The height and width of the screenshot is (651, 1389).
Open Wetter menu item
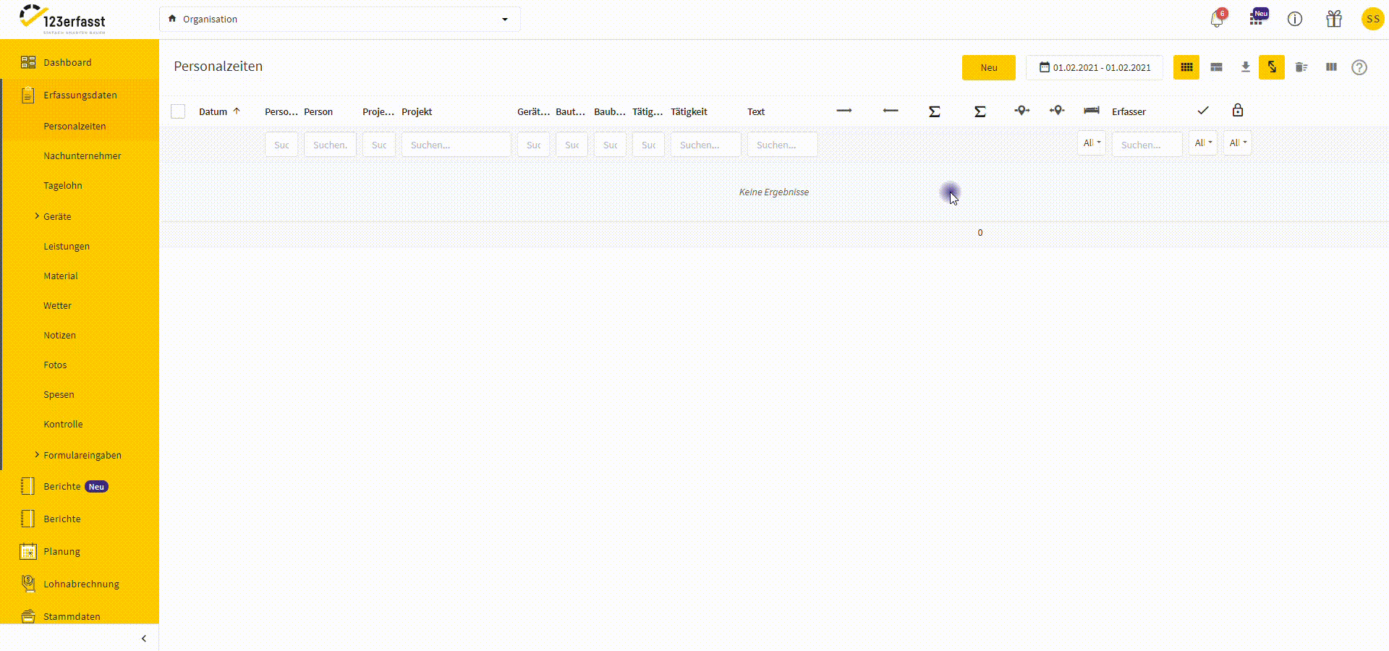[57, 305]
